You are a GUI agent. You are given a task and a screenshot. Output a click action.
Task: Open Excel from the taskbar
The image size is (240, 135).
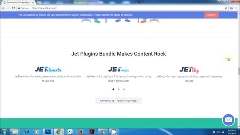pos(70,132)
